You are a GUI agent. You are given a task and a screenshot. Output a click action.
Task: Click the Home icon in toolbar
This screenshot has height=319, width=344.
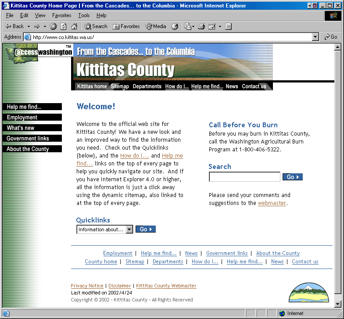coord(74,26)
